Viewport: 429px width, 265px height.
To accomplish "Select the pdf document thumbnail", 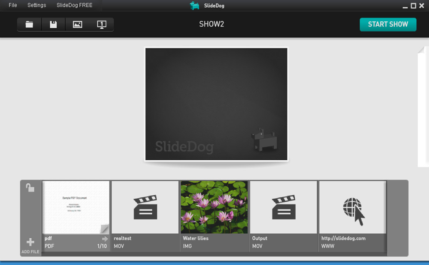I will [x=76, y=207].
